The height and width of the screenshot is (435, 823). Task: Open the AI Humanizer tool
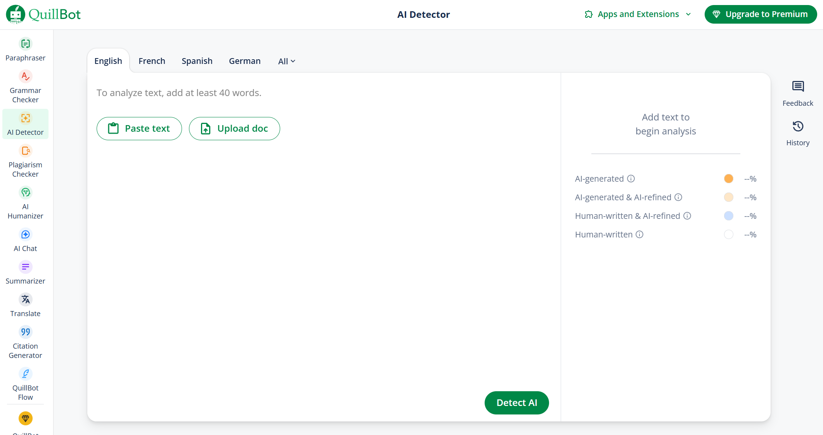coord(25,203)
